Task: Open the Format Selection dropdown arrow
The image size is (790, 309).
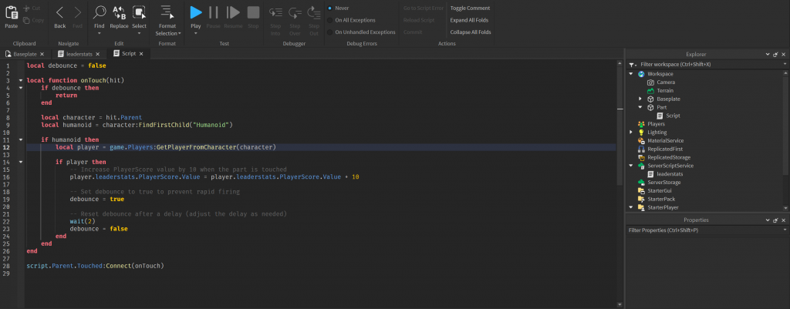Action: [x=179, y=34]
